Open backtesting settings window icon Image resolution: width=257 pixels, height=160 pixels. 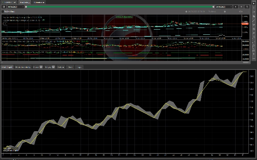247,7
